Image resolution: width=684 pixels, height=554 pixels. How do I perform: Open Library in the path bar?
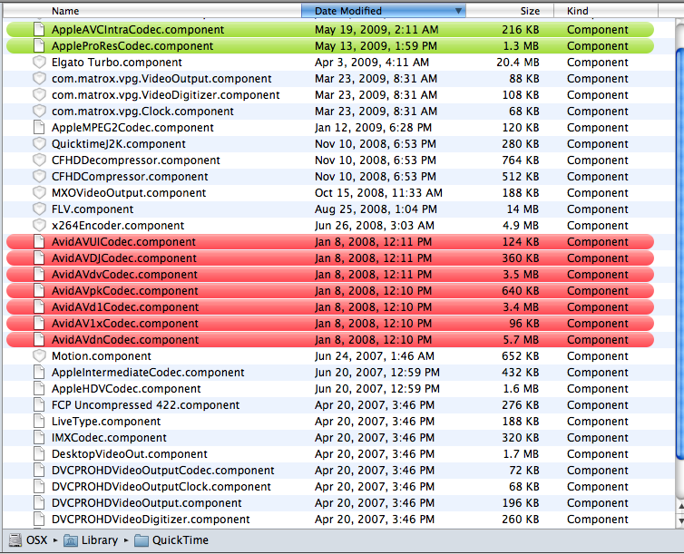(x=100, y=540)
